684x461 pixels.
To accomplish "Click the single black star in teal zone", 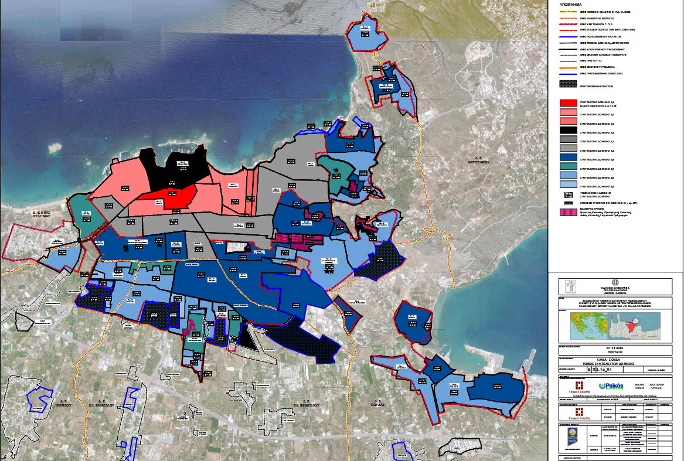I will coord(335,170).
